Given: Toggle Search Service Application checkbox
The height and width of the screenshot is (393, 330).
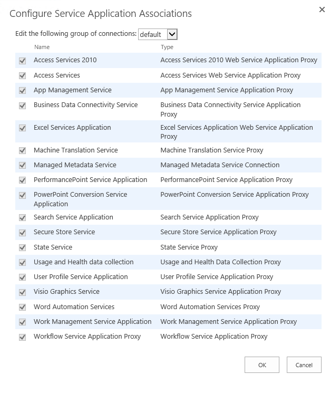Looking at the screenshot, I should click(23, 217).
